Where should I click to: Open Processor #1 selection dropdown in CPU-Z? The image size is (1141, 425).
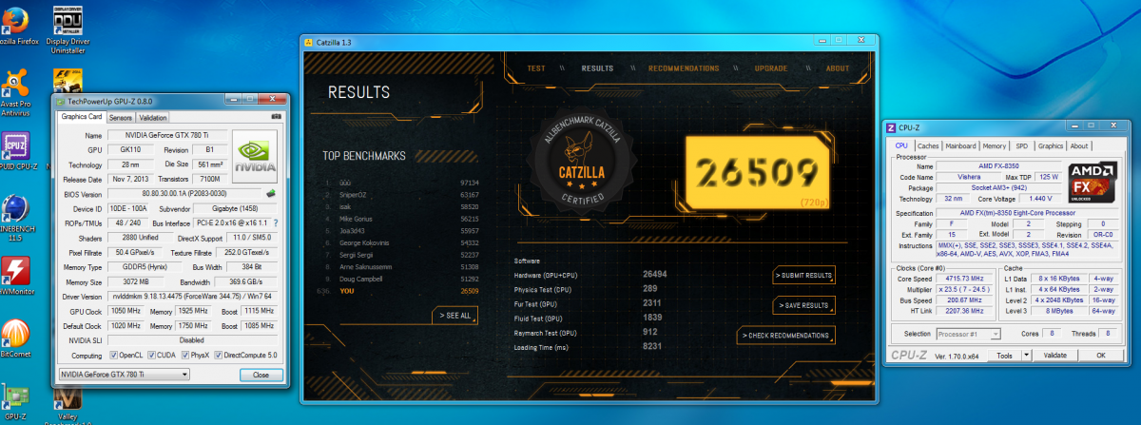pos(969,334)
